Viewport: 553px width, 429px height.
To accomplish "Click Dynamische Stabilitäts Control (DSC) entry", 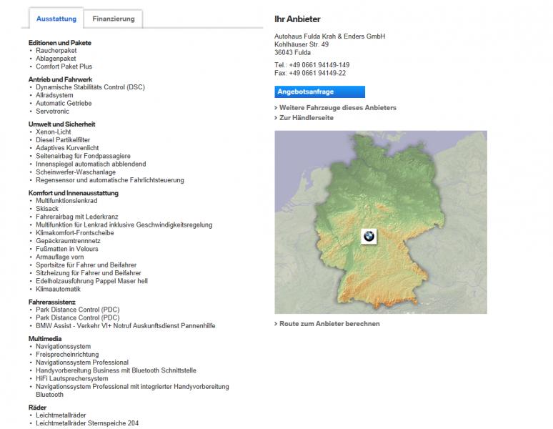I will coord(90,87).
